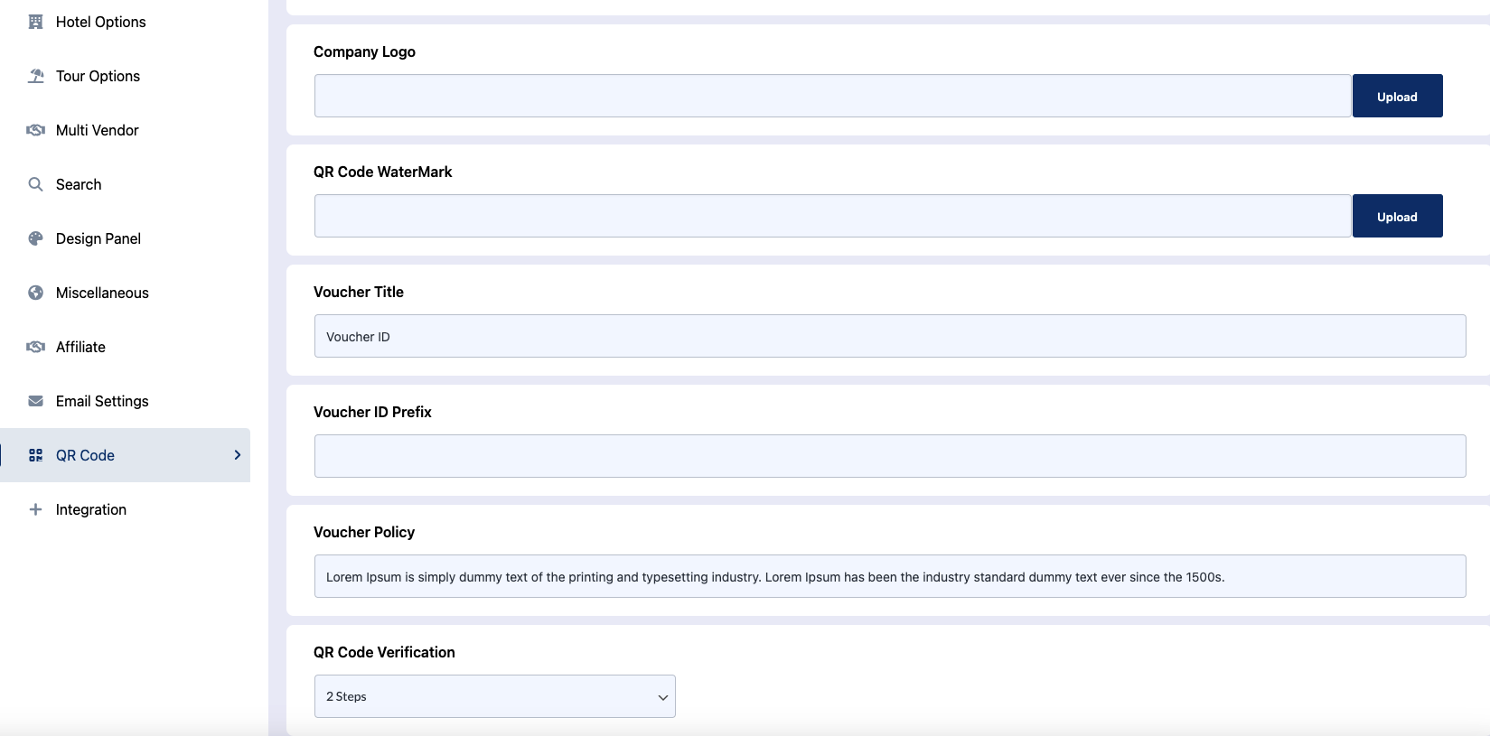Image resolution: width=1490 pixels, height=736 pixels.
Task: Click the Integration plus icon
Action: coord(35,509)
